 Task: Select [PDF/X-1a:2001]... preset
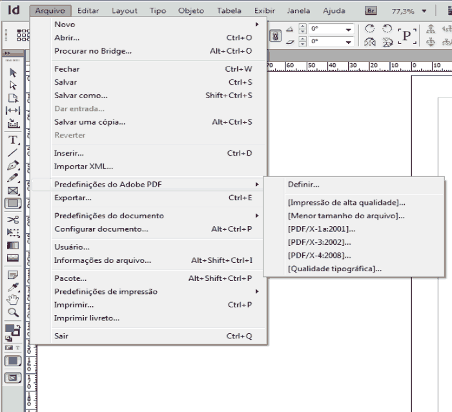[354, 229]
